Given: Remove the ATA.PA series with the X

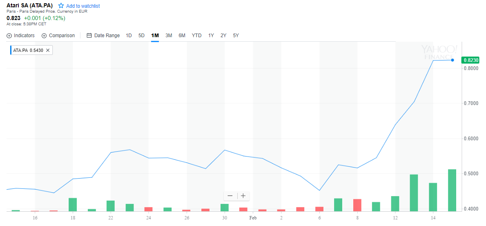Looking at the screenshot, I should (x=48, y=50).
